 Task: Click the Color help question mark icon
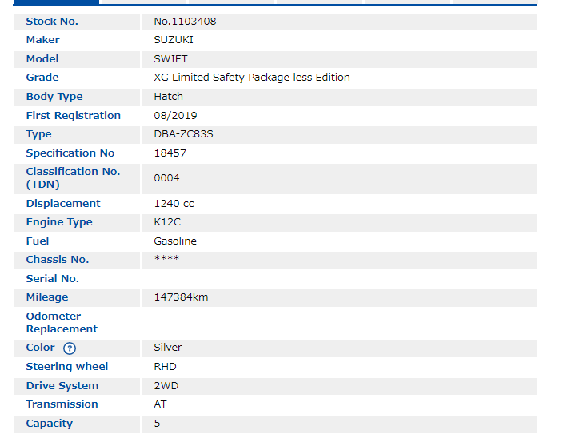(70, 348)
